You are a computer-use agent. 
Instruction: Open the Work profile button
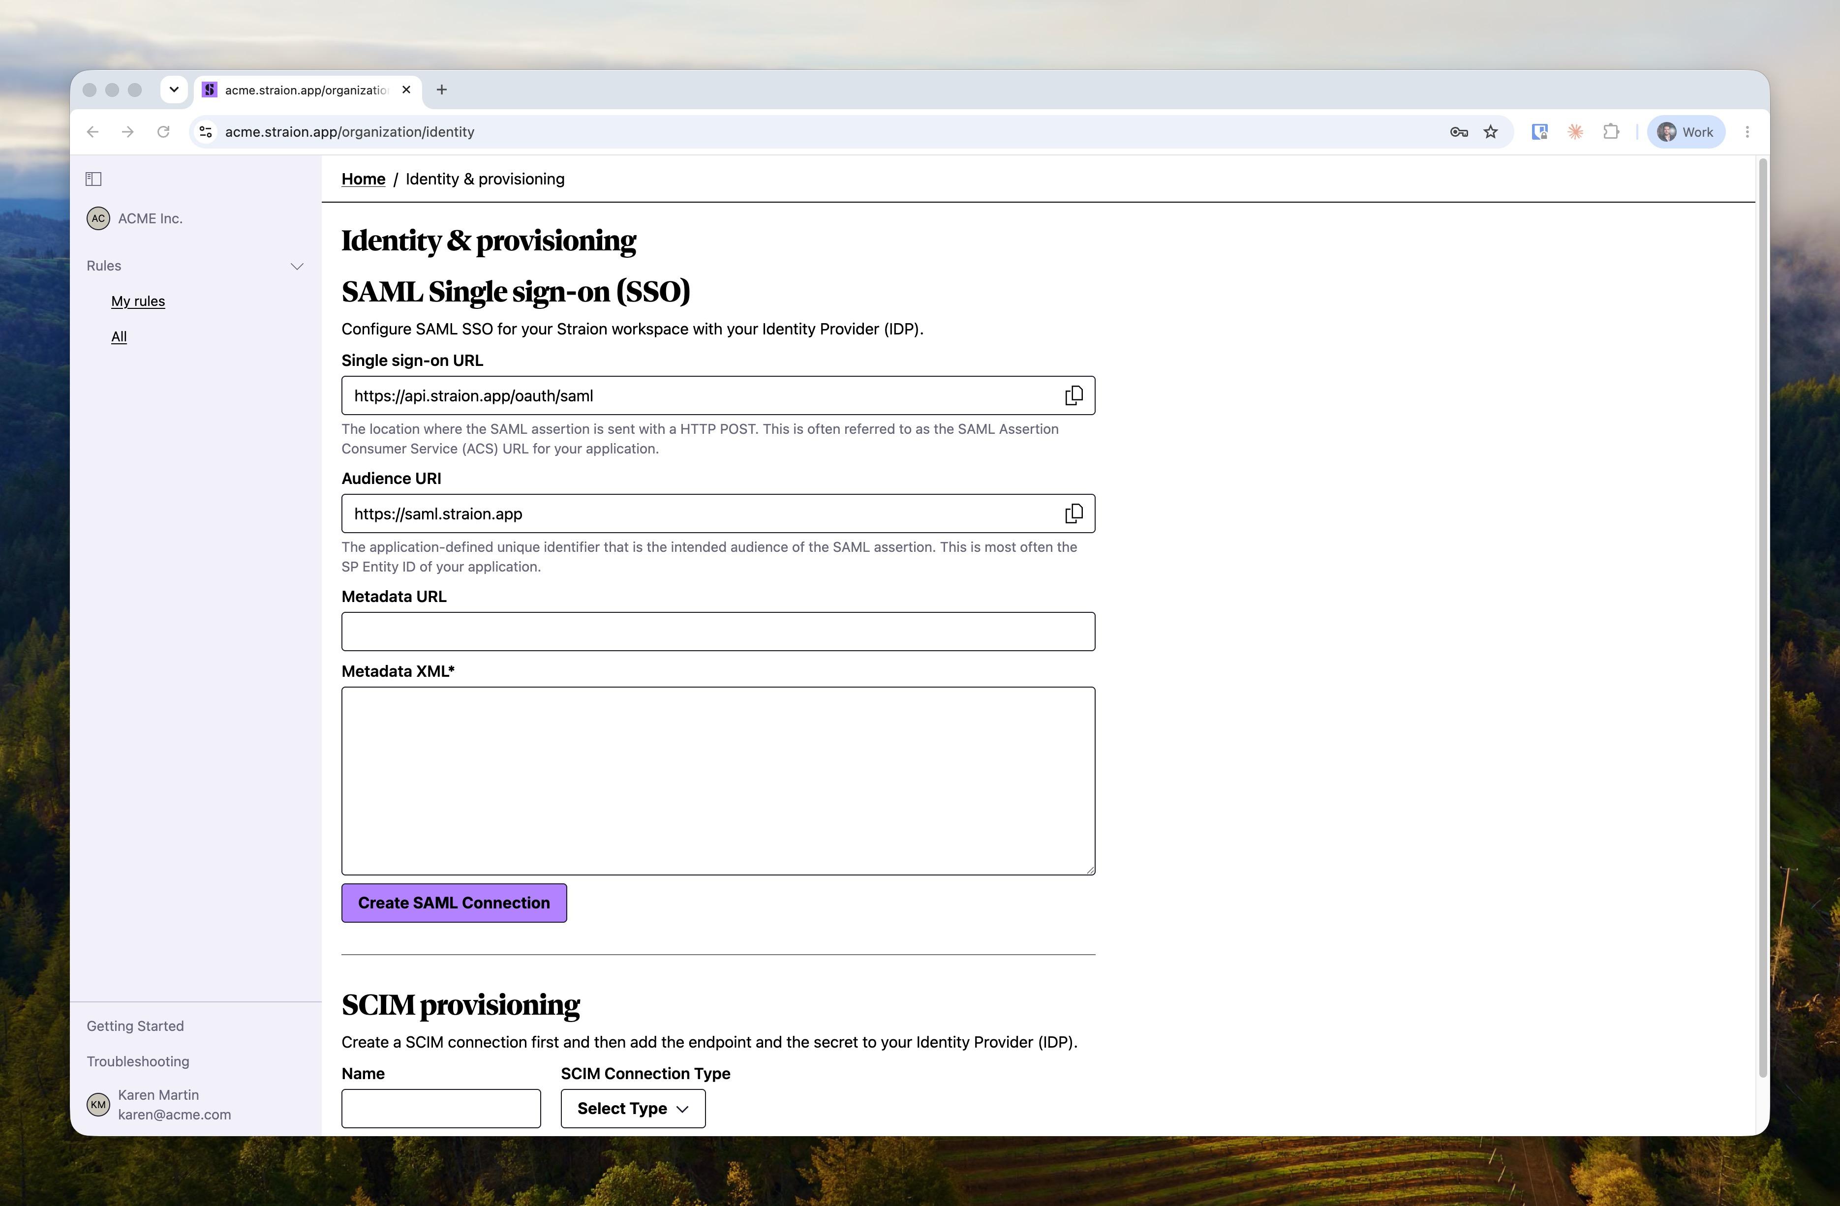click(1686, 132)
